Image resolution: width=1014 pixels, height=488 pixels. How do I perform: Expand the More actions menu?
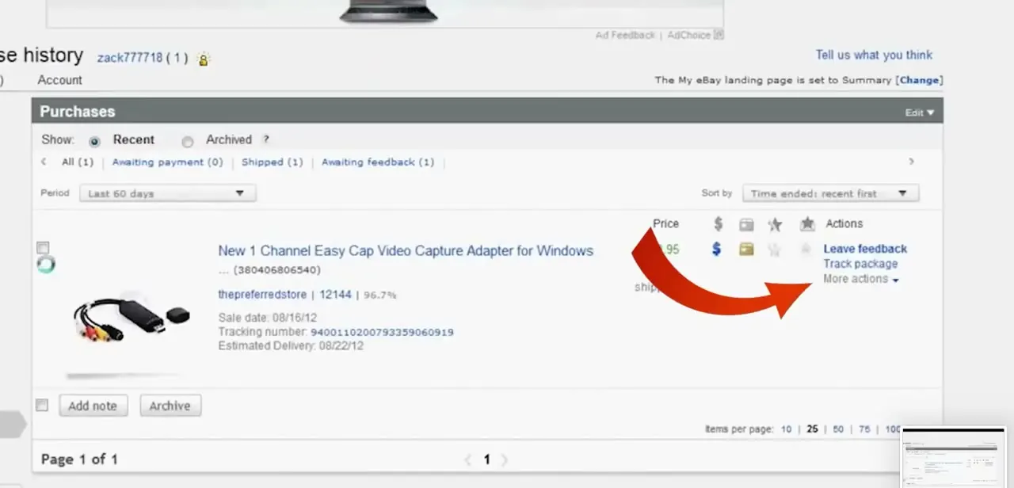click(861, 280)
